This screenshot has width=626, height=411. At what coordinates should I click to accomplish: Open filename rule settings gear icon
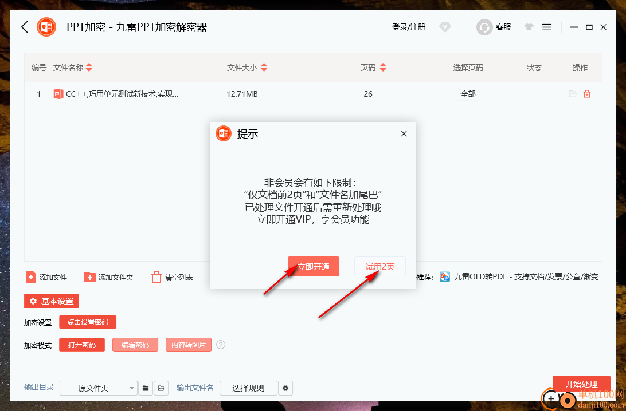(285, 388)
